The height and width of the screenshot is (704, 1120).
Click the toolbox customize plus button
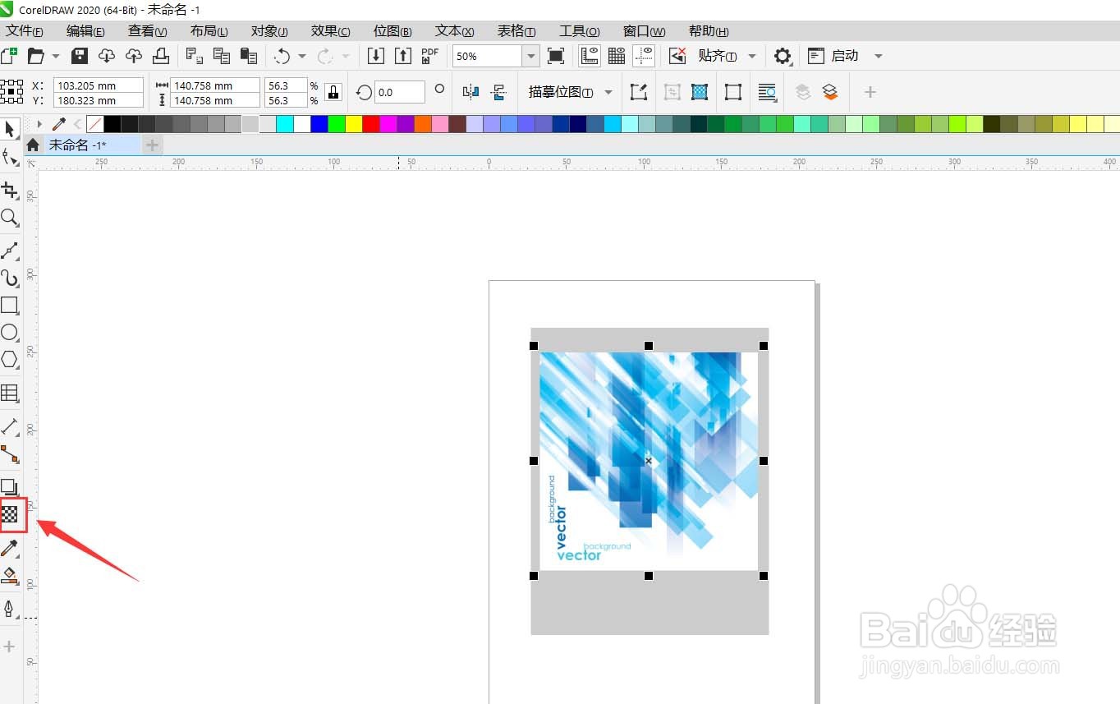(x=10, y=646)
